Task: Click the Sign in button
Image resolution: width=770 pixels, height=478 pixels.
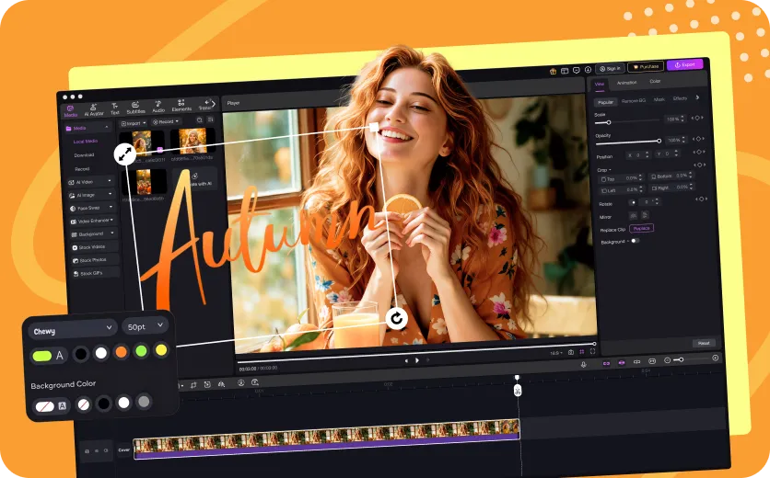Action: pos(611,68)
